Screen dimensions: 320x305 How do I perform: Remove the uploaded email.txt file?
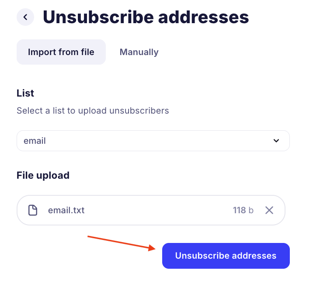tap(269, 210)
